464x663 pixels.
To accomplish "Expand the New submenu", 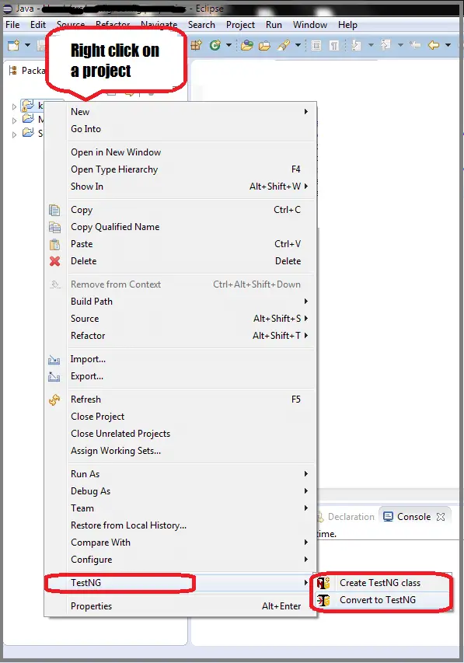I will [180, 112].
